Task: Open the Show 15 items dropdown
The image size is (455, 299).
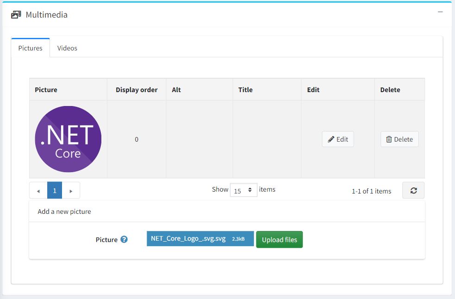Action: [243, 190]
